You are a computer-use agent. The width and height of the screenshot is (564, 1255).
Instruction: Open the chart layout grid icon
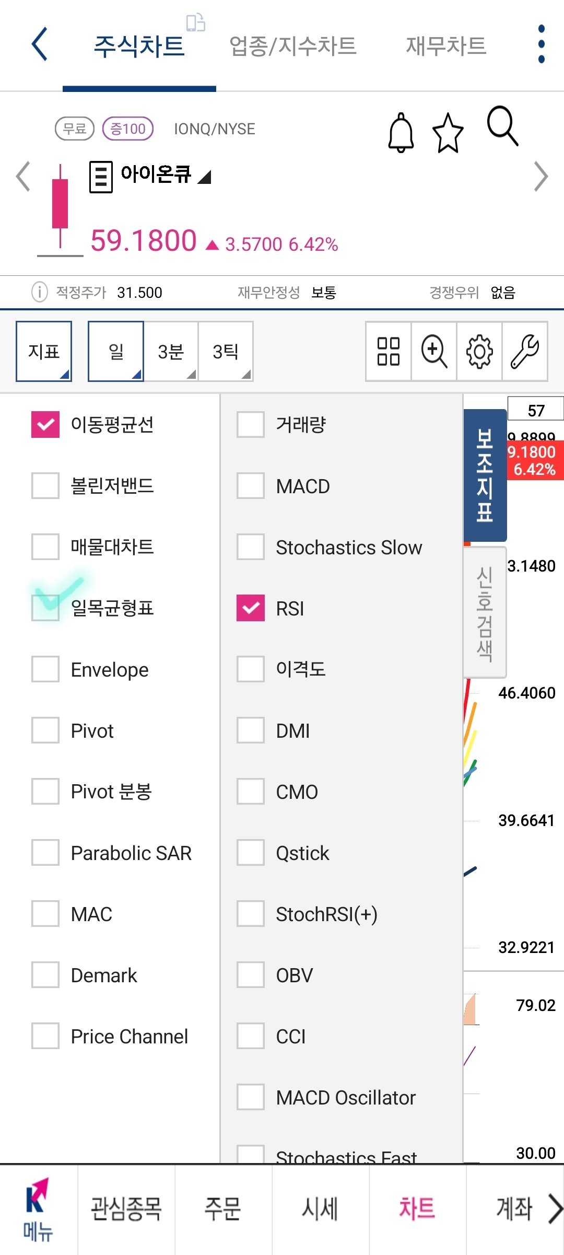coord(387,351)
